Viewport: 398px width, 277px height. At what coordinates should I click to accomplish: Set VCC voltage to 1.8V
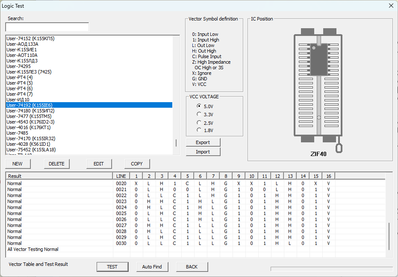click(199, 130)
